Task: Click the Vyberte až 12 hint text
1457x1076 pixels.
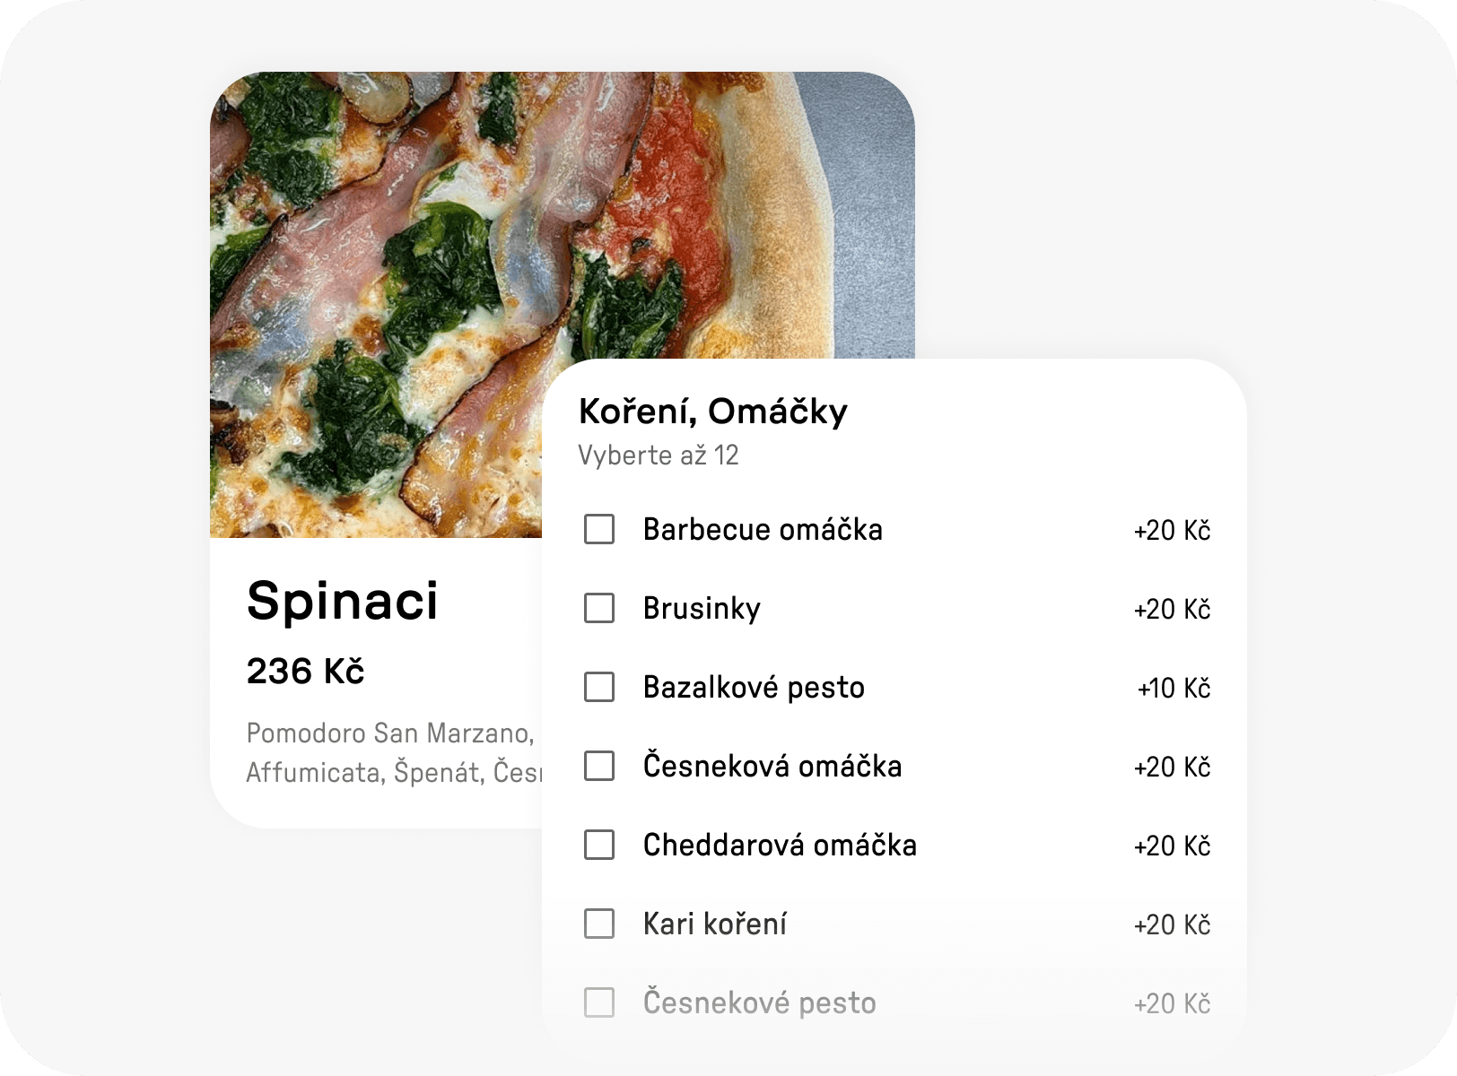Action: 658,455
